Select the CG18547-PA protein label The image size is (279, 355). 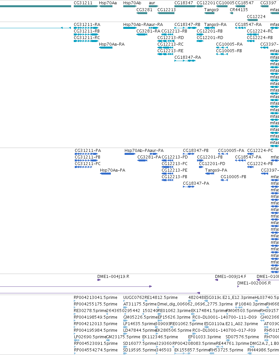pos(248,157)
